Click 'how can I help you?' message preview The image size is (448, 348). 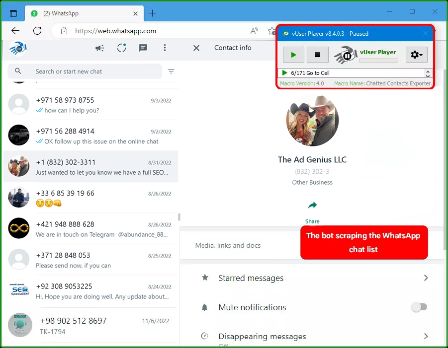point(72,110)
